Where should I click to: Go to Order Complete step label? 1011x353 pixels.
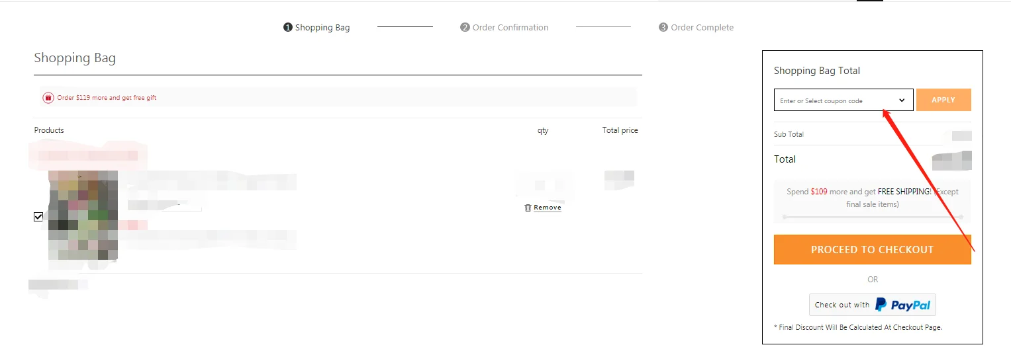pyautogui.click(x=697, y=28)
